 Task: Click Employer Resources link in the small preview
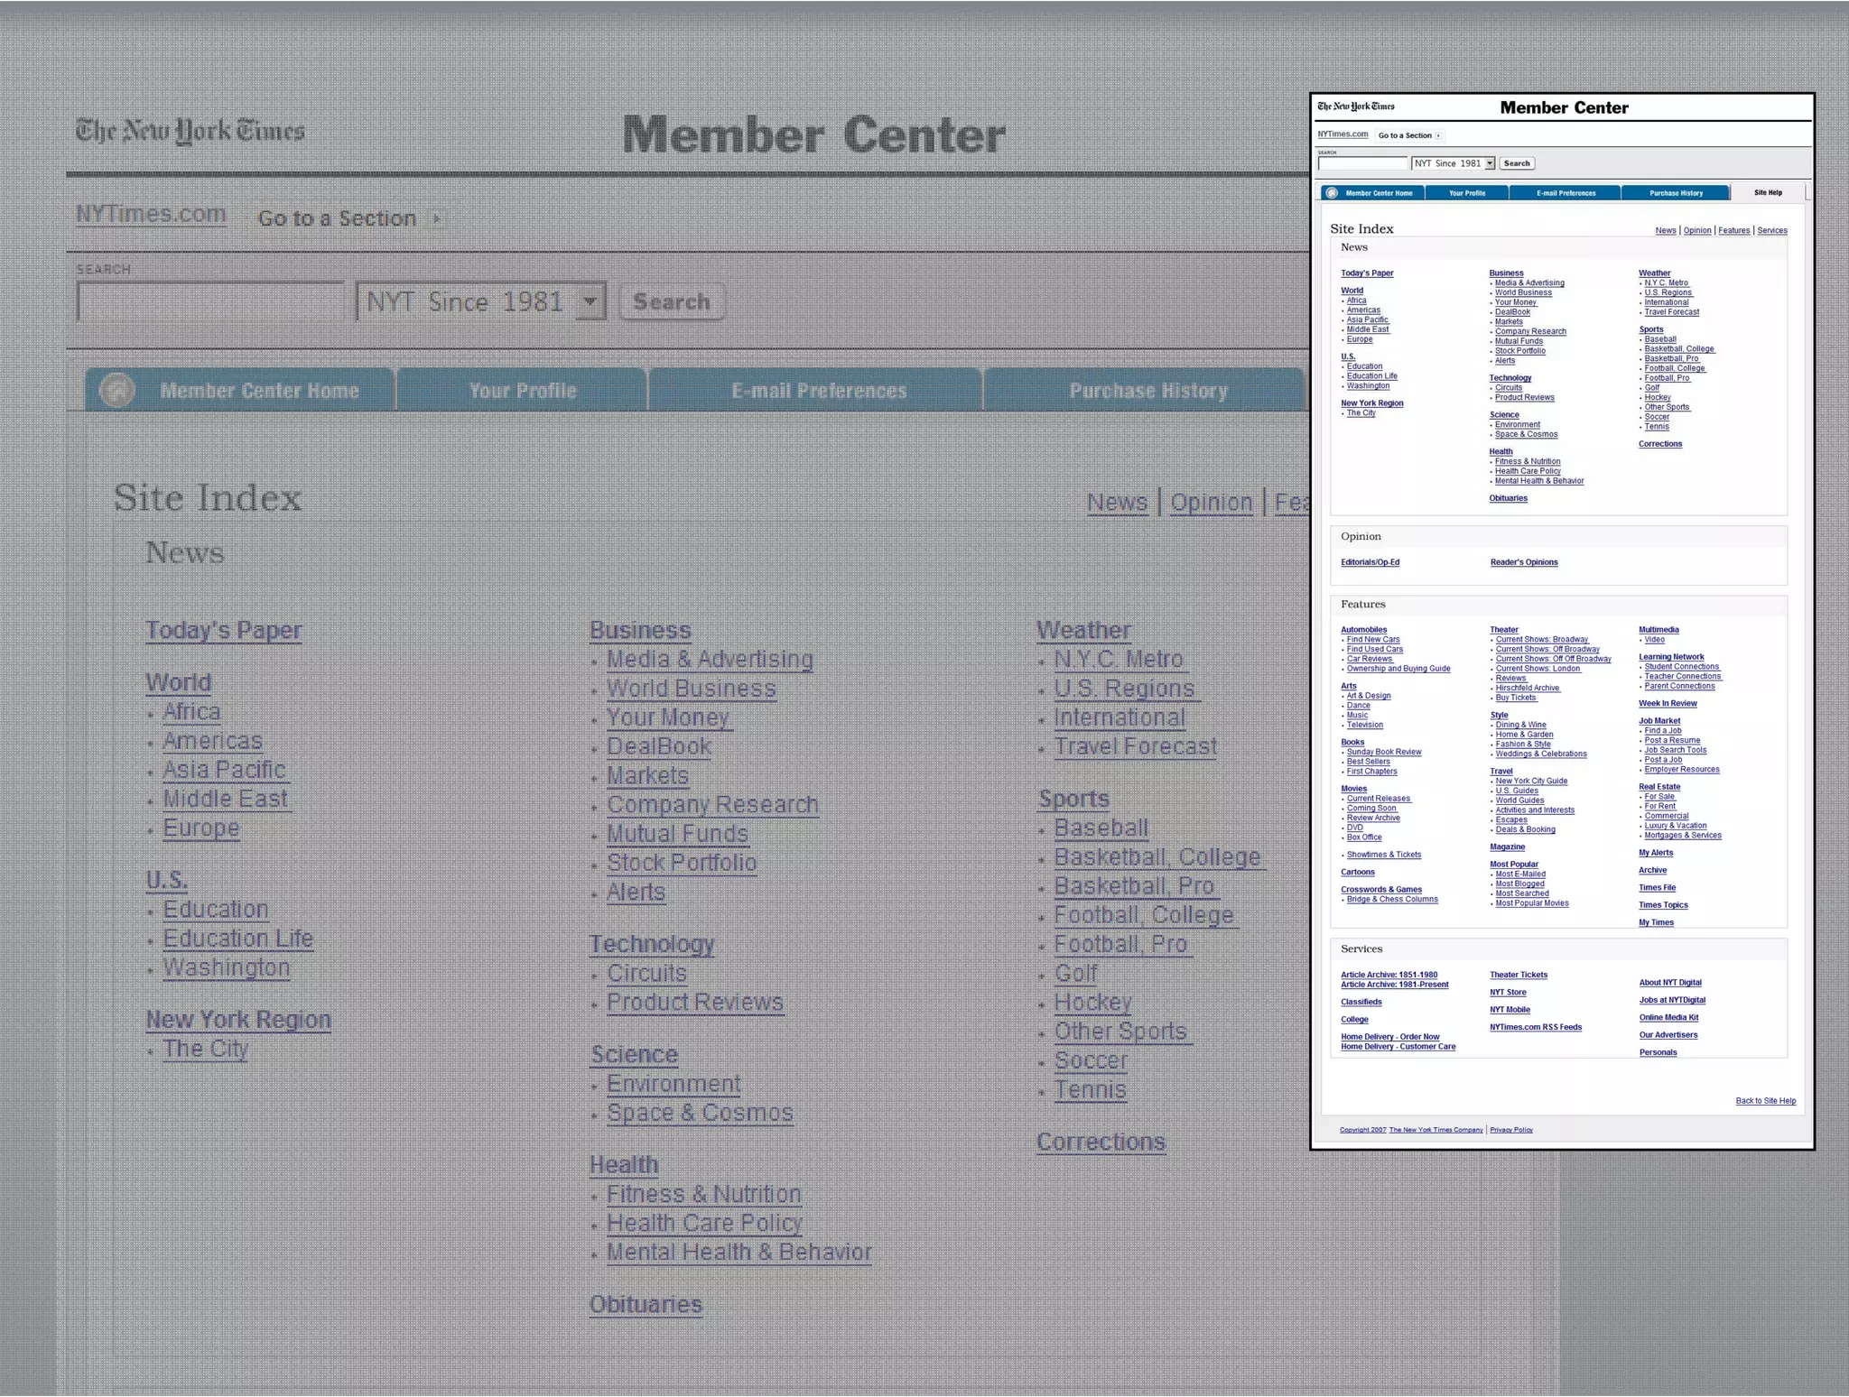(1682, 770)
